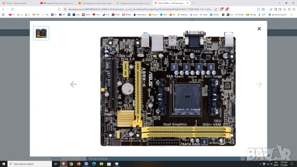Screen dimensions: 297x167
Task: Click the taskbar clock and date
Action: 284,164
